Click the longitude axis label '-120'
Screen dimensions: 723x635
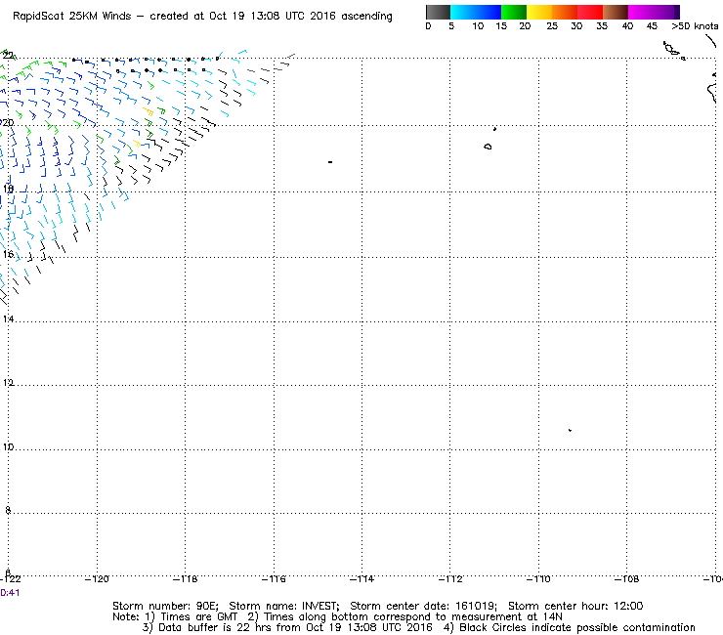pos(97,579)
